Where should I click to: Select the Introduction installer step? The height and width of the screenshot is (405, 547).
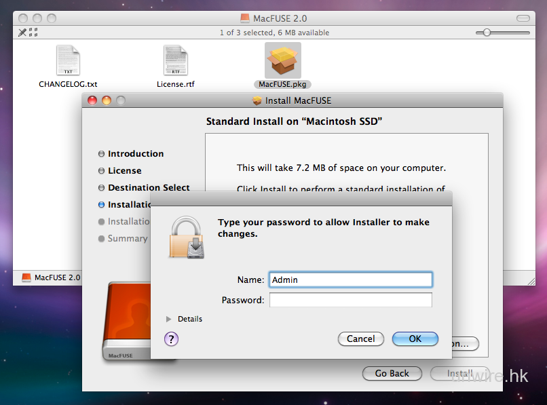[135, 154]
